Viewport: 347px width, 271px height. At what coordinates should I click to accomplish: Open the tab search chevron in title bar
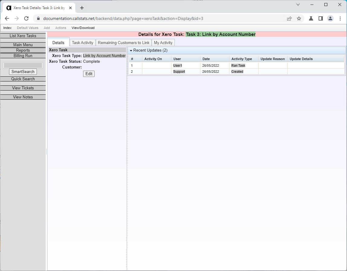(298, 5)
